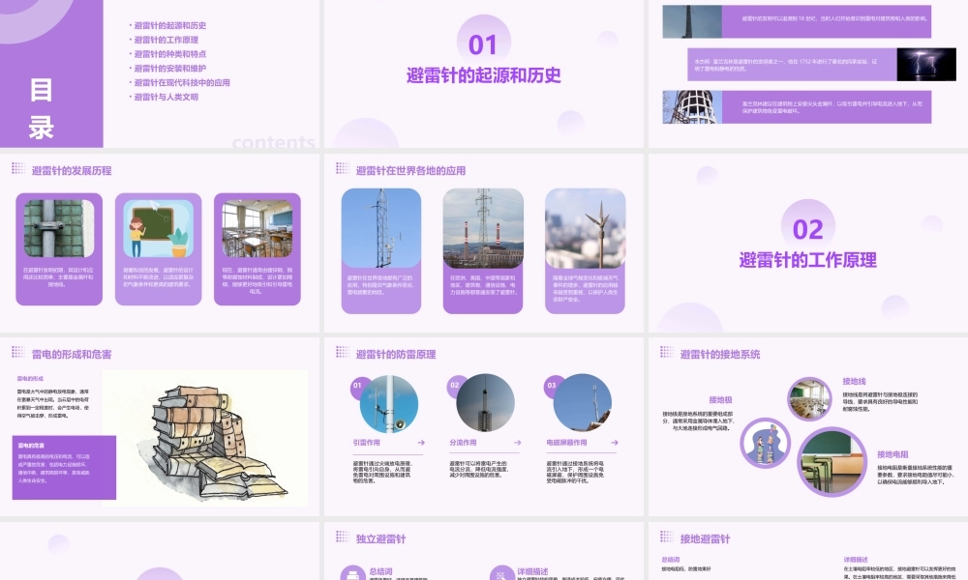Select the lattice mast against blue sky photo
Image resolution: width=968 pixels, height=580 pixels.
tap(380, 228)
